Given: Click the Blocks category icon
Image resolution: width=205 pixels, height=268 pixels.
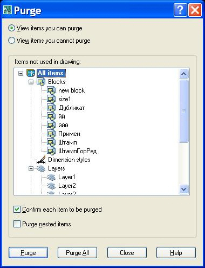Looking at the screenshot, I should (x=41, y=82).
